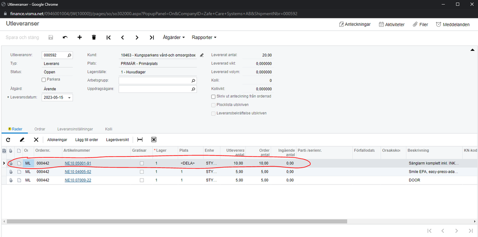Enable Skriv ut anteckning från orderrad
Viewport: 478px width, 237px height.
[213, 96]
